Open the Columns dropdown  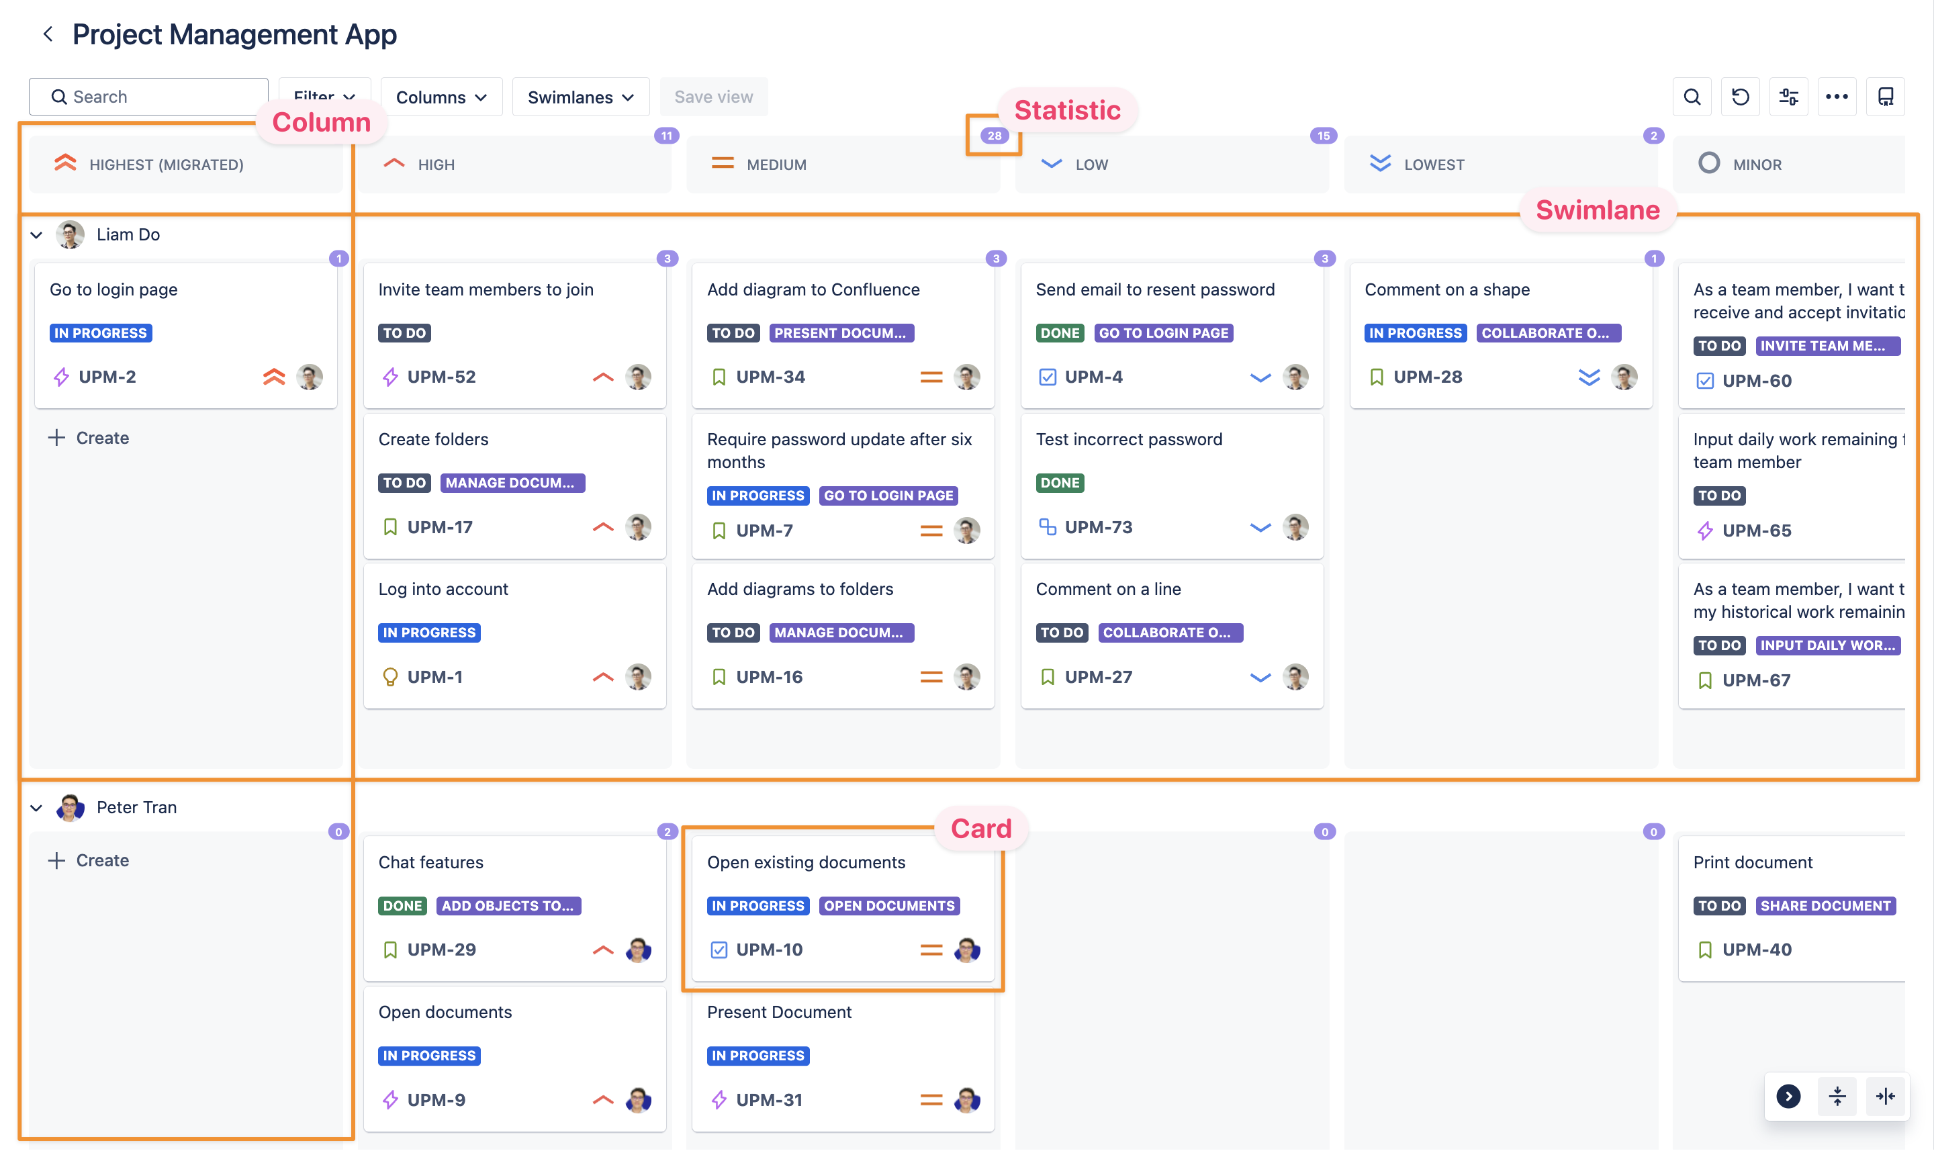441,97
